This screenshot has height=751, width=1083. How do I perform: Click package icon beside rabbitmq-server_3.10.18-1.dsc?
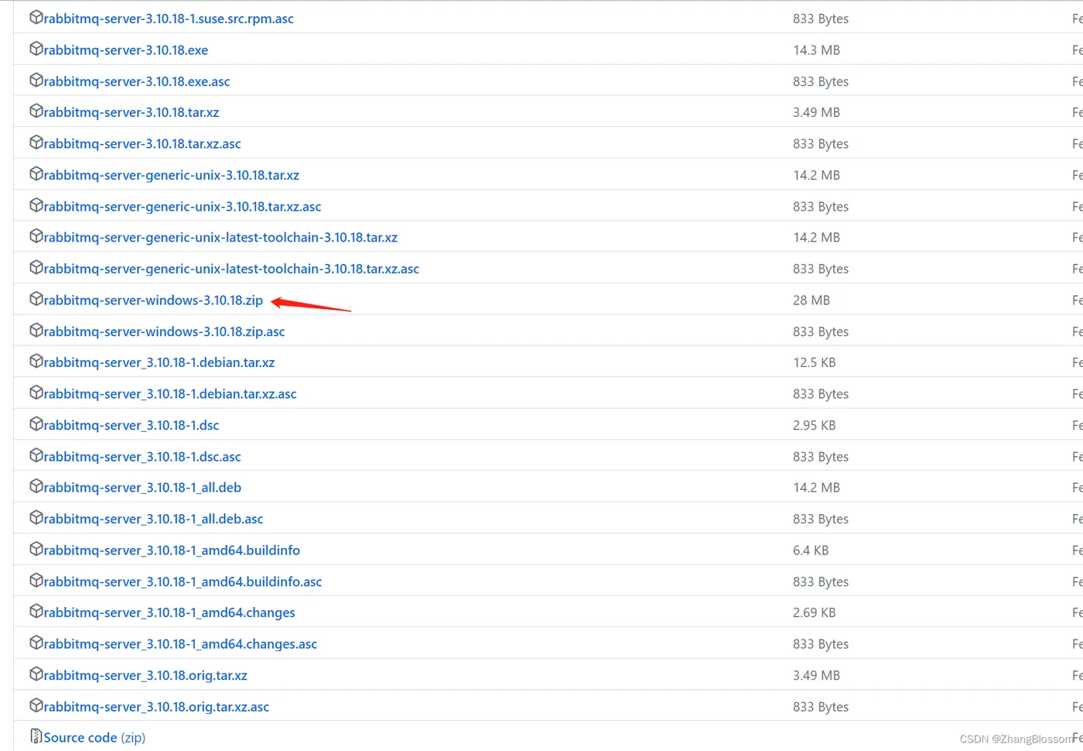tap(36, 424)
